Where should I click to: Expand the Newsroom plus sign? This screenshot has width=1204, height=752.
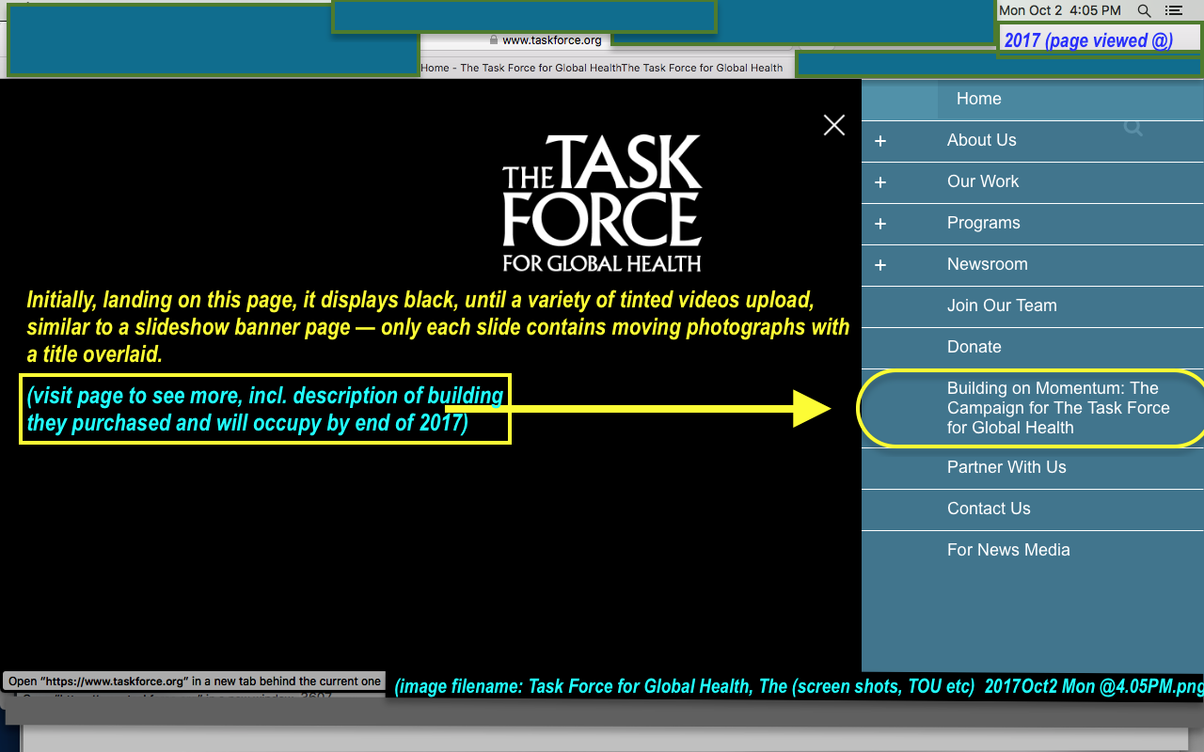pos(880,265)
